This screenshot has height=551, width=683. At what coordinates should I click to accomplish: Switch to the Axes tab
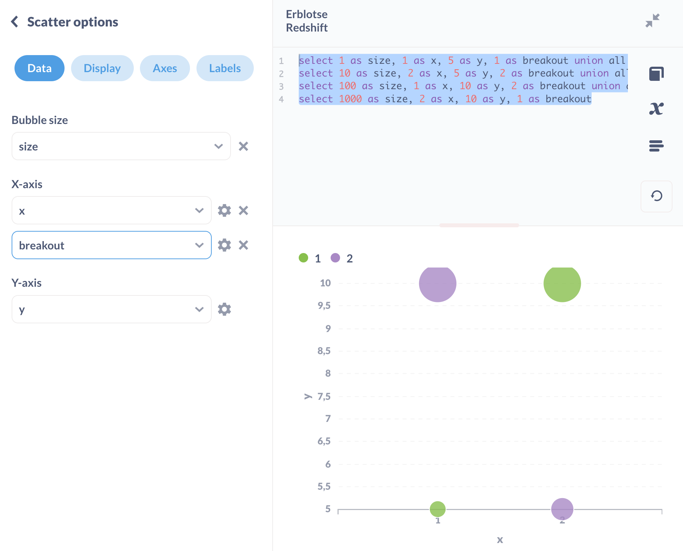tap(165, 68)
